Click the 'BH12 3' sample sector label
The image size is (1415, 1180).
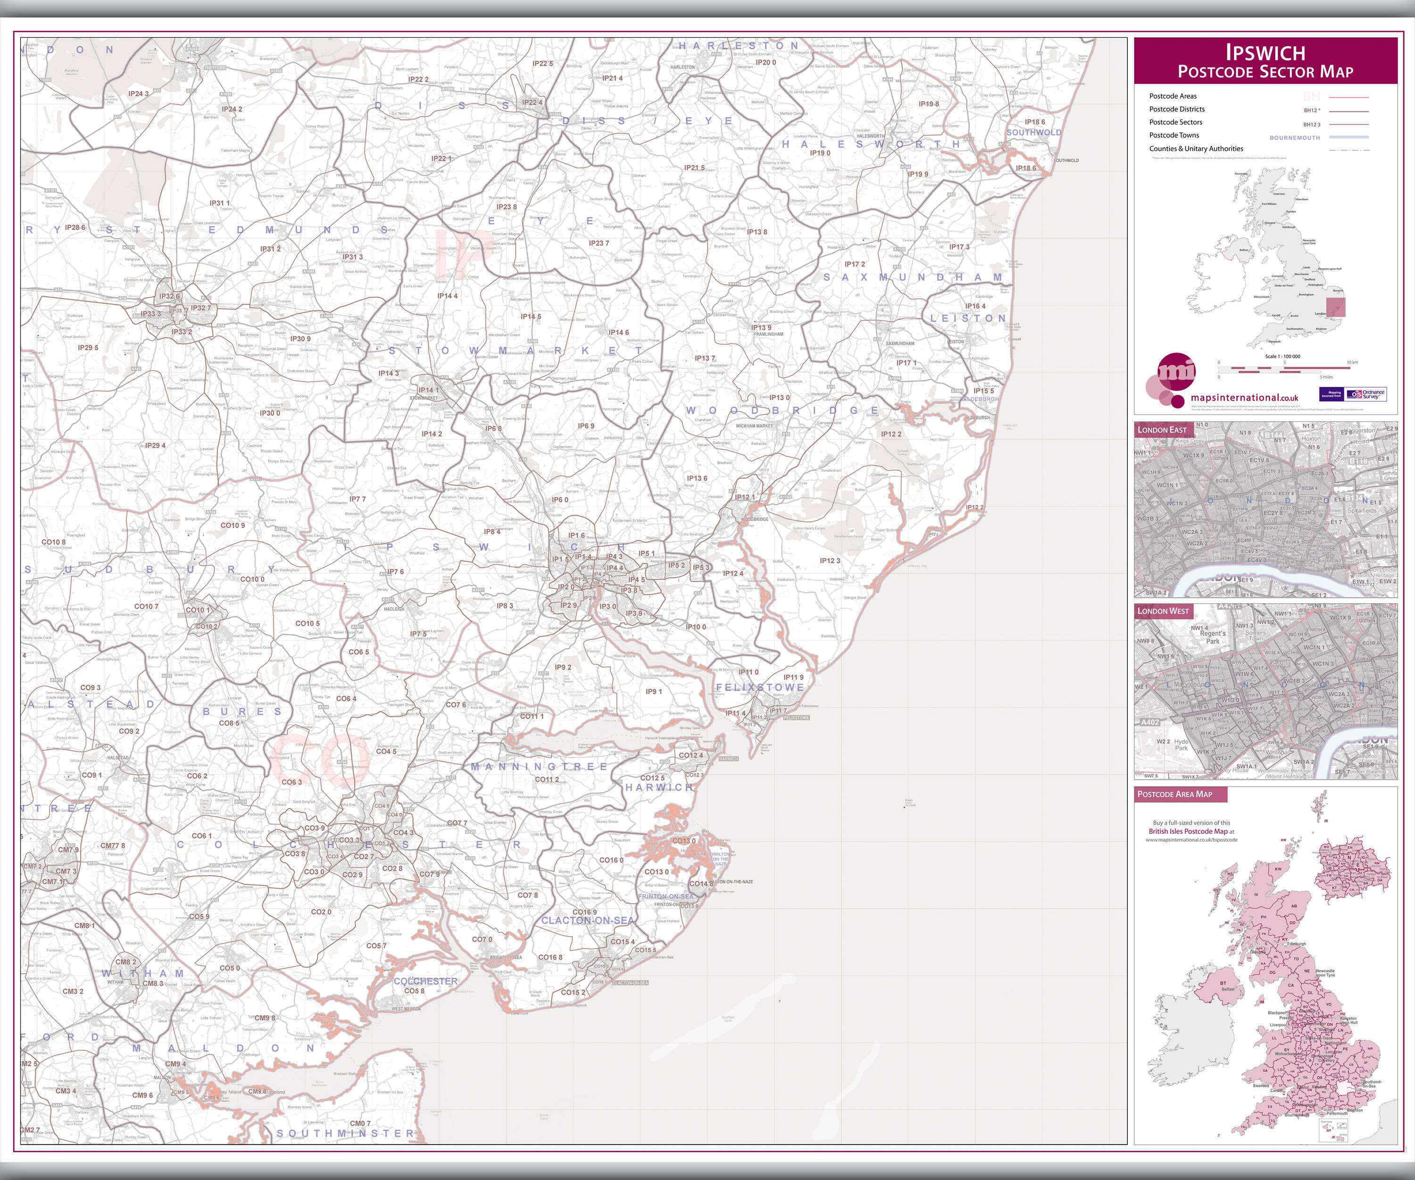1311,125
